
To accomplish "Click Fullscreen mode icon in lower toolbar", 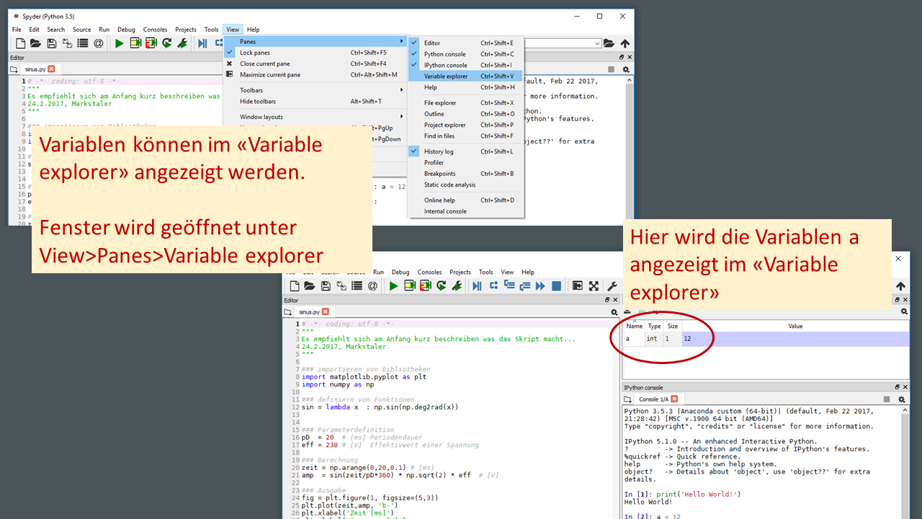I will click(594, 286).
